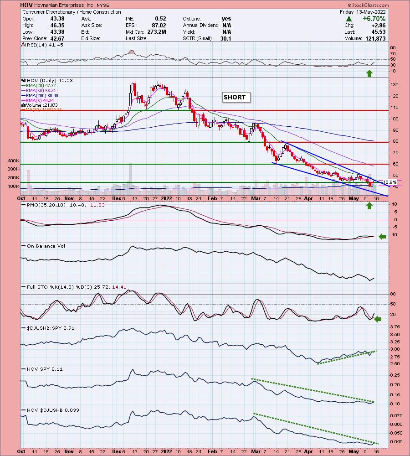
Task: Click the Oct label on the bottom date axis
Action: pyautogui.click(x=21, y=451)
